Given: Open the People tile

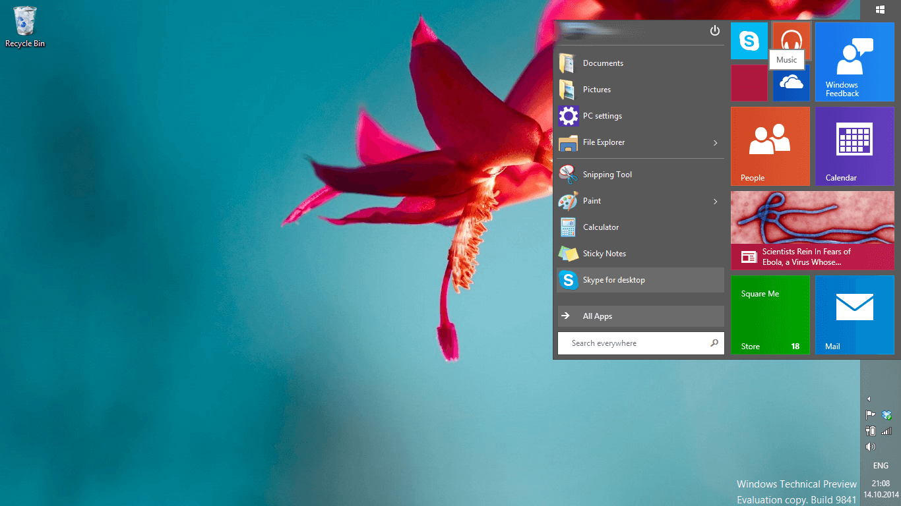Looking at the screenshot, I should [x=770, y=146].
